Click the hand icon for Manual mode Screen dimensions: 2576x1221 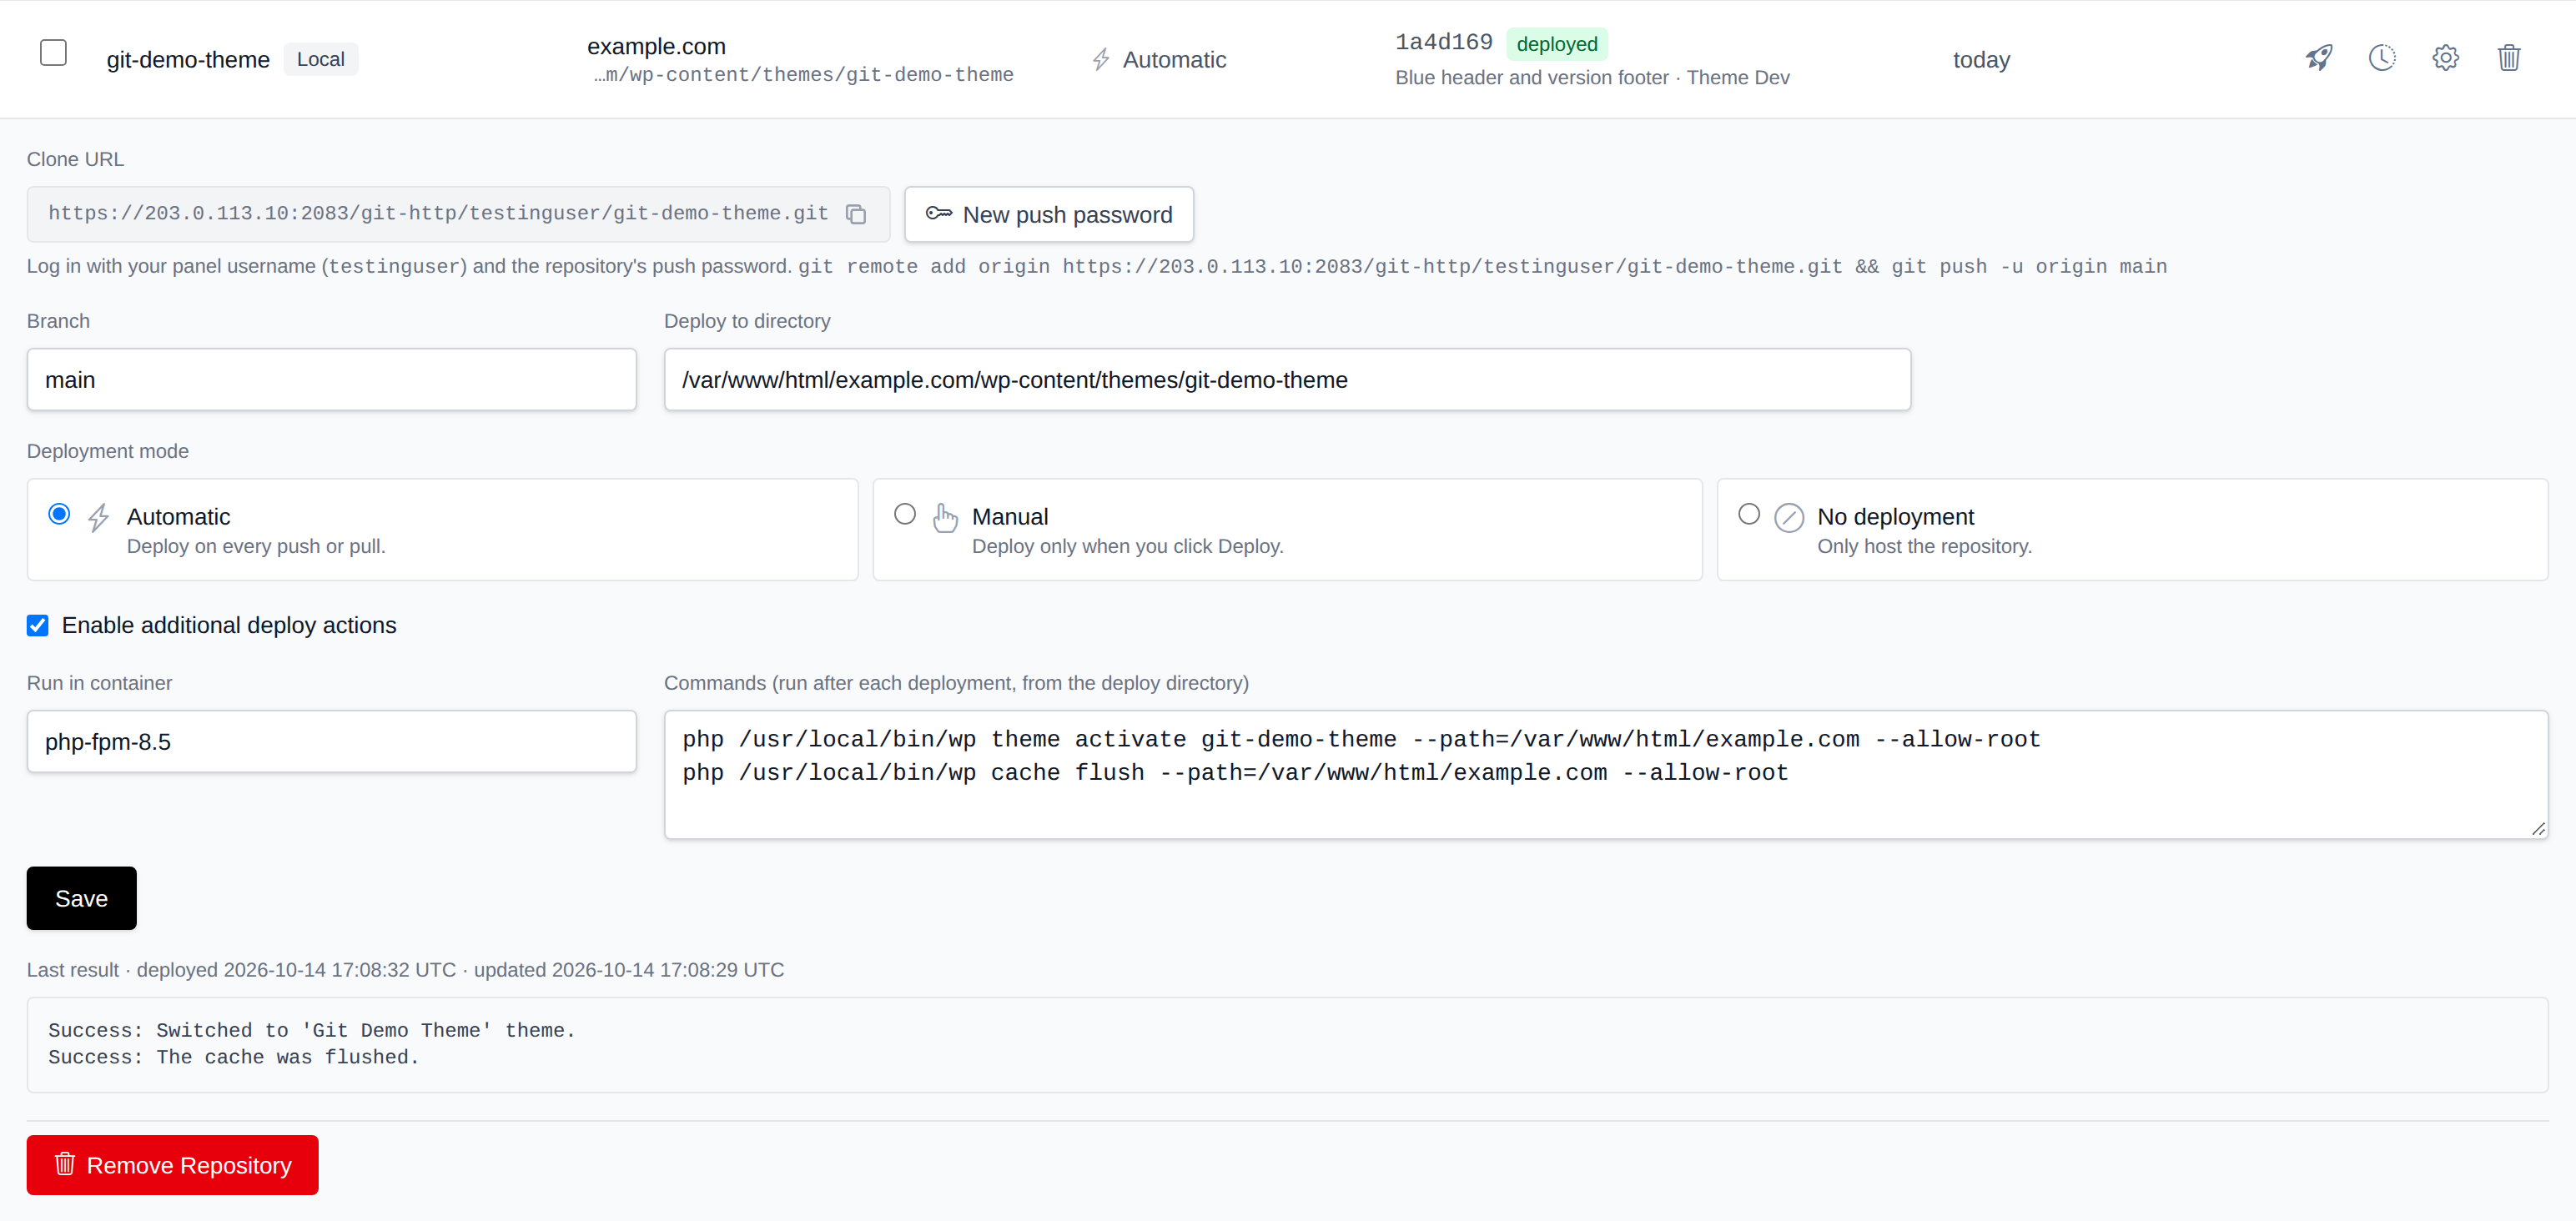tap(945, 517)
